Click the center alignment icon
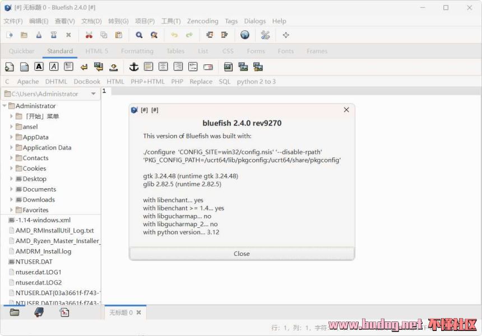Image resolution: width=482 pixels, height=336 pixels. 163,67
